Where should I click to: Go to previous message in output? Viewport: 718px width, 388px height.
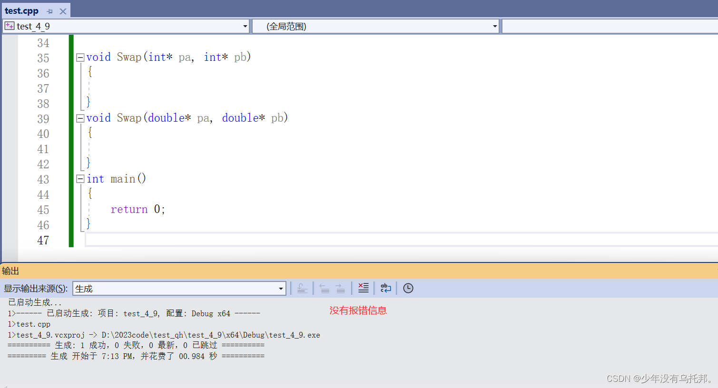coord(325,288)
